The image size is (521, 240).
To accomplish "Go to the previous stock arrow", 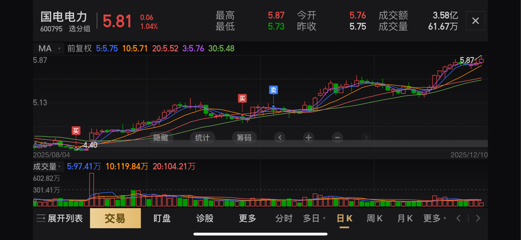I will click(x=458, y=218).
